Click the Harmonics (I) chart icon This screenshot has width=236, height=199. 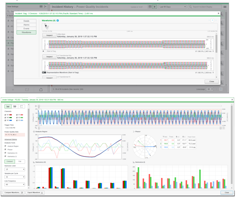134,162
